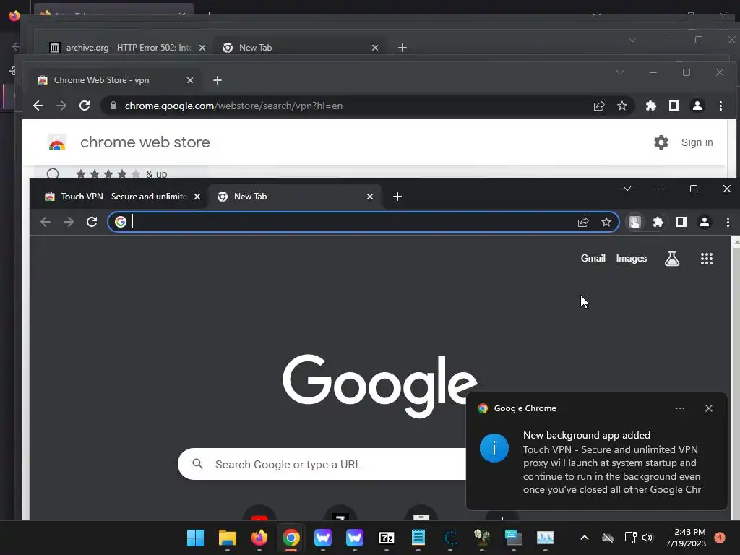
Task: Bookmark the New Tab page with the star icon
Action: (x=606, y=222)
